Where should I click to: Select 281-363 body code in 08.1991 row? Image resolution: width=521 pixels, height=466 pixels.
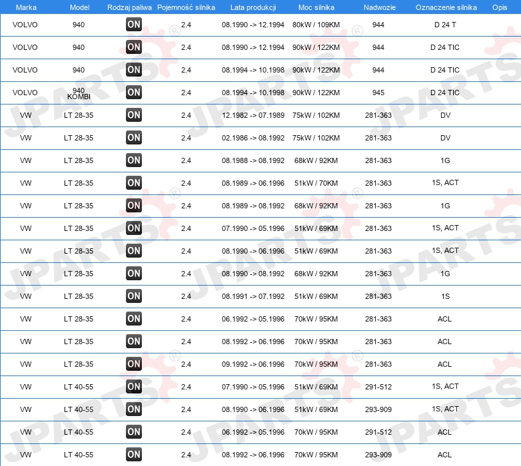click(x=378, y=296)
